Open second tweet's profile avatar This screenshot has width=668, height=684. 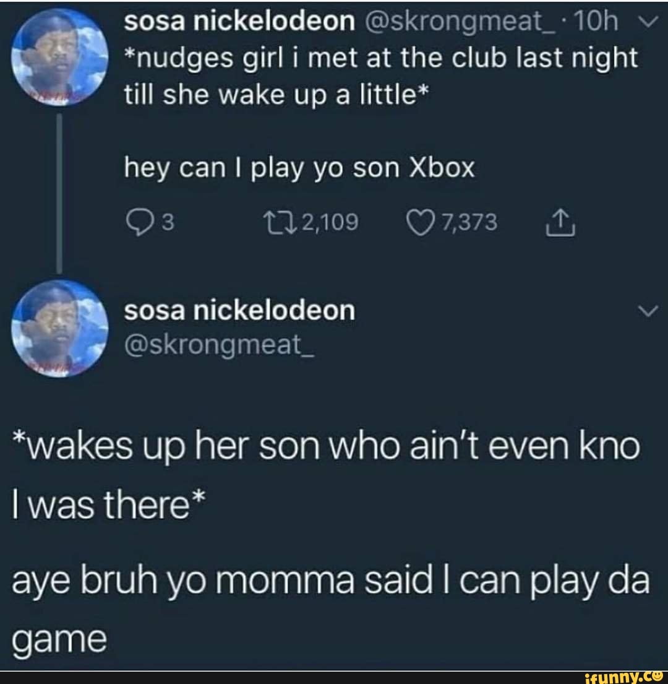point(60,328)
